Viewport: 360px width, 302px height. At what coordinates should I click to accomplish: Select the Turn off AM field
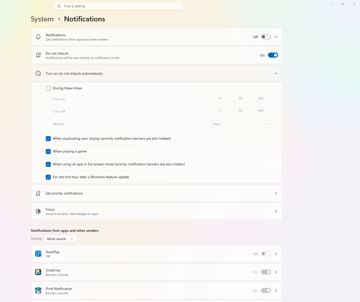coord(261,111)
